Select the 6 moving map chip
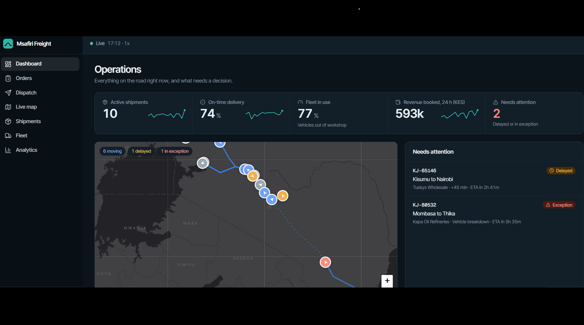This screenshot has height=325, width=584. pyautogui.click(x=112, y=151)
